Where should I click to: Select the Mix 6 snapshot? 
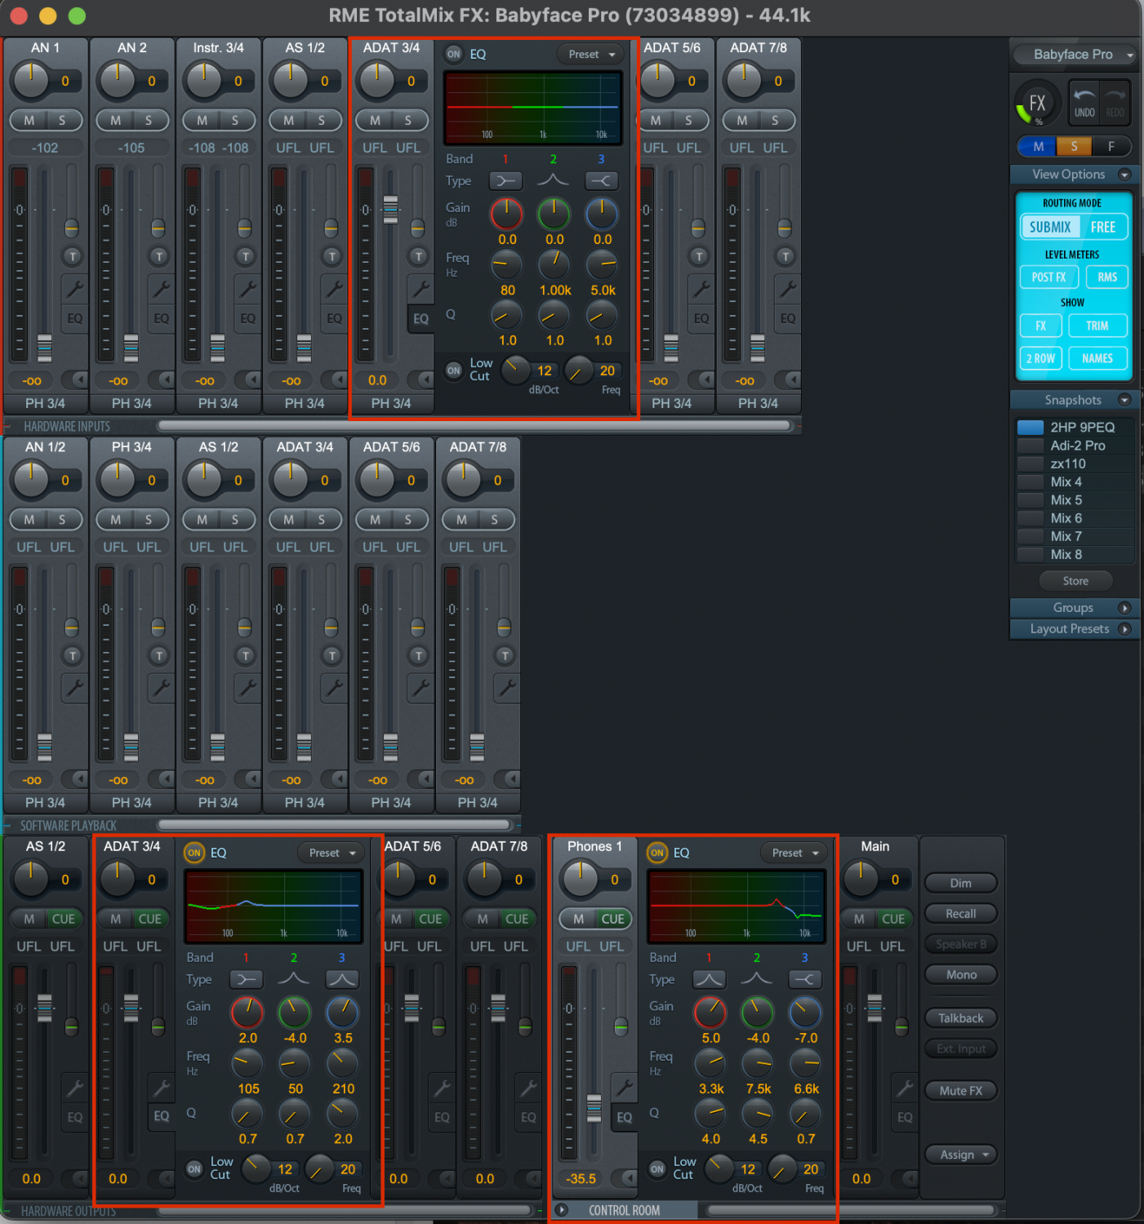[x=1075, y=518]
